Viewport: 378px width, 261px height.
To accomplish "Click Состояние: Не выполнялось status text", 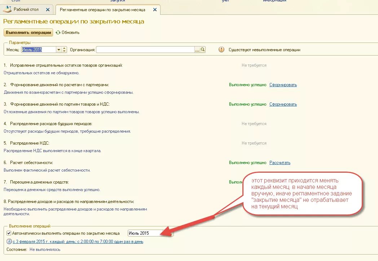I will click(x=33, y=249).
